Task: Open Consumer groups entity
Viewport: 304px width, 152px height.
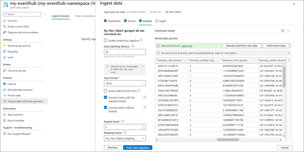Action: click(17, 71)
